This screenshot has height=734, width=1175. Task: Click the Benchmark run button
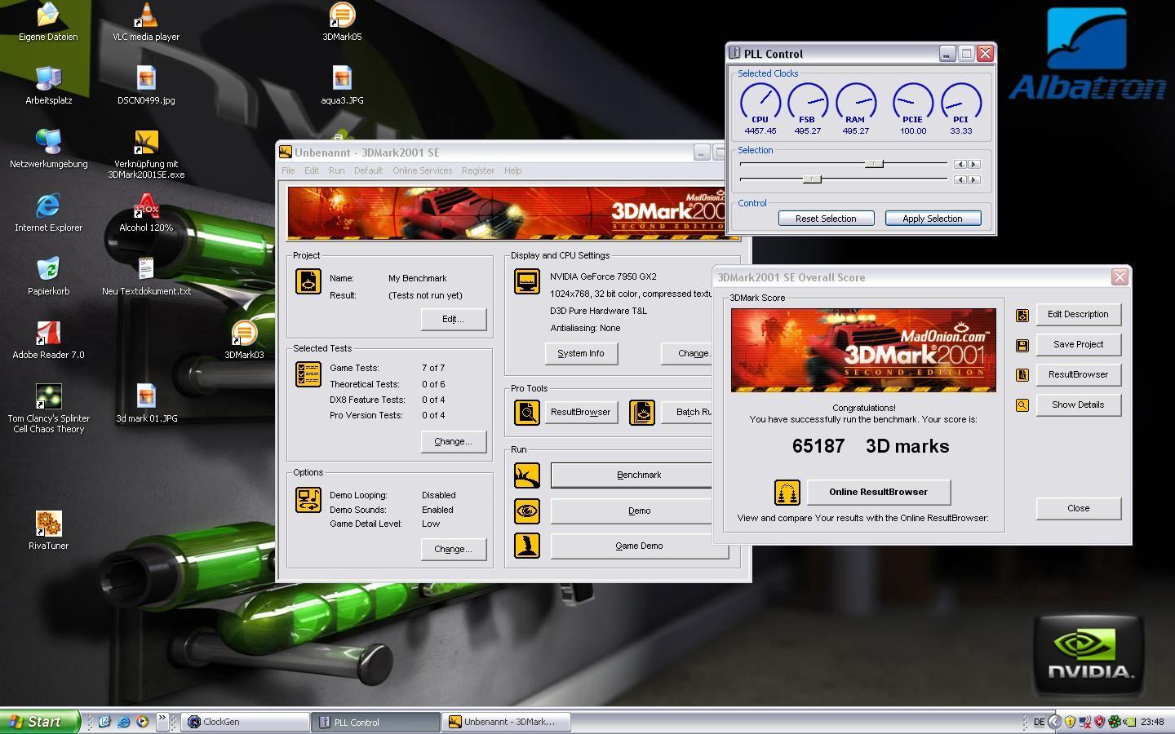632,475
